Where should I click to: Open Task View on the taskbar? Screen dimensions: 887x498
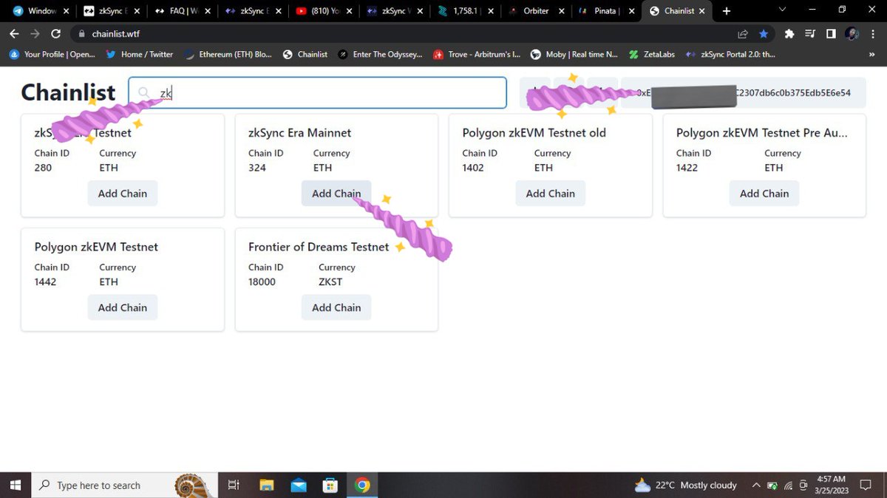coord(234,485)
